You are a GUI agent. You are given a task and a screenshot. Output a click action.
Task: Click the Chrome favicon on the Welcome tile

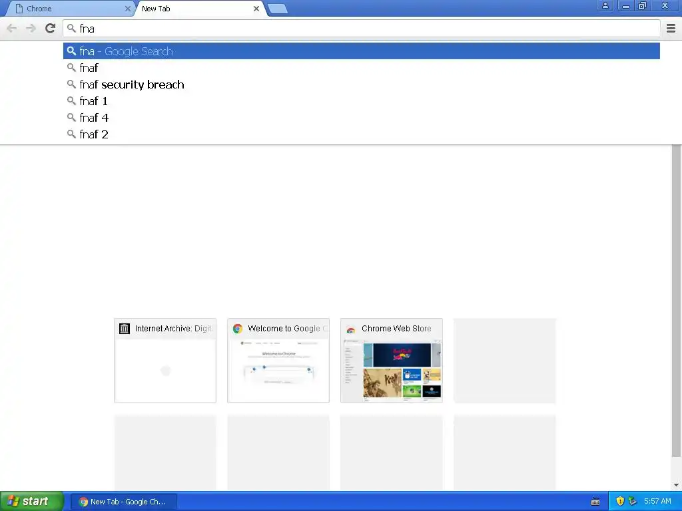(x=238, y=329)
